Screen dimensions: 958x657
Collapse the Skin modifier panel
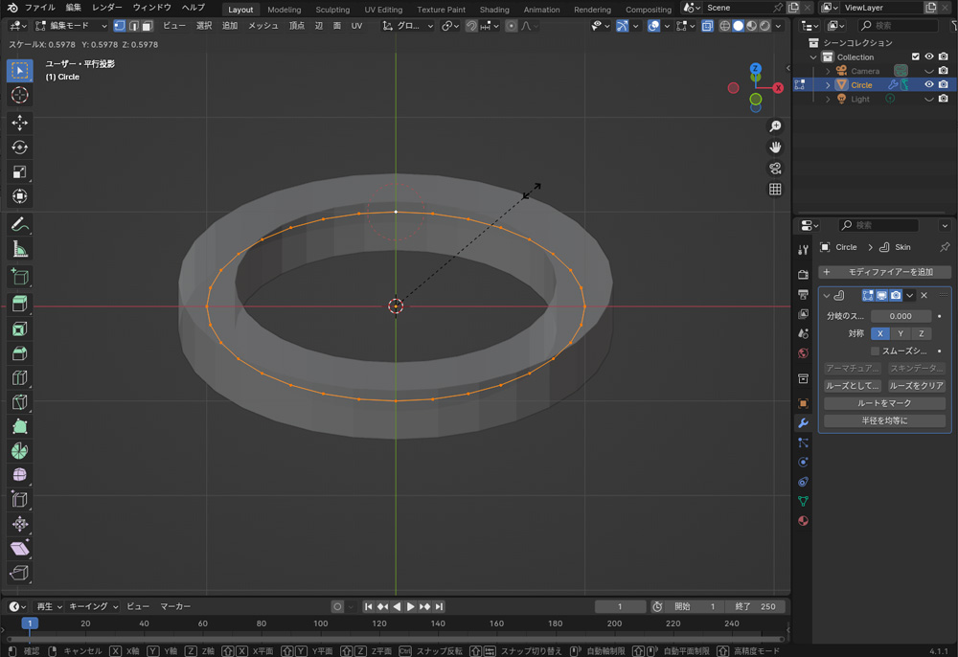[827, 296]
